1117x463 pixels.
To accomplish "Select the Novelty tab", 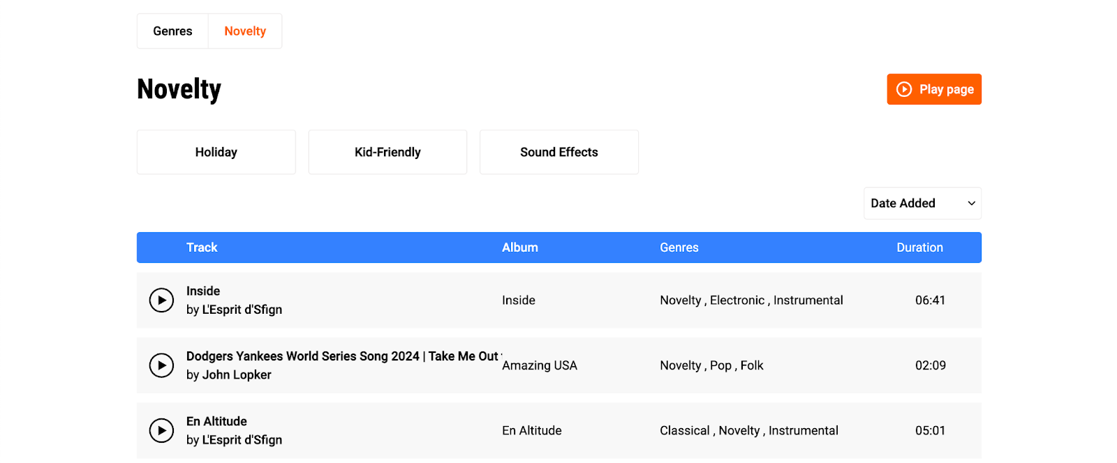I will (245, 31).
